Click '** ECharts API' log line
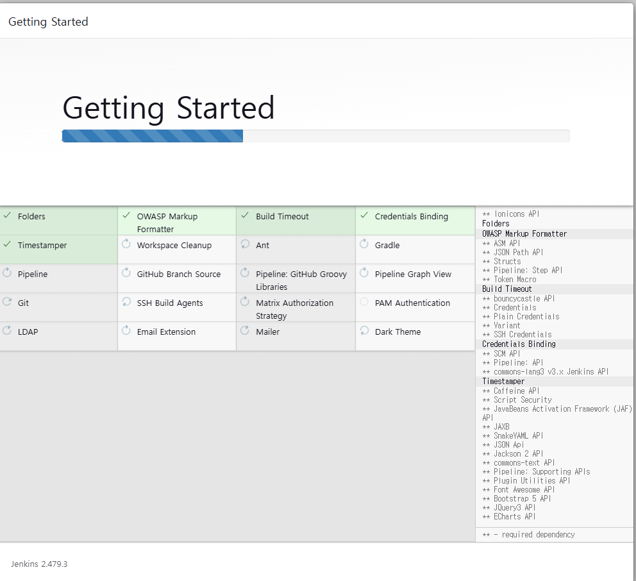Image resolution: width=636 pixels, height=581 pixels. (509, 516)
